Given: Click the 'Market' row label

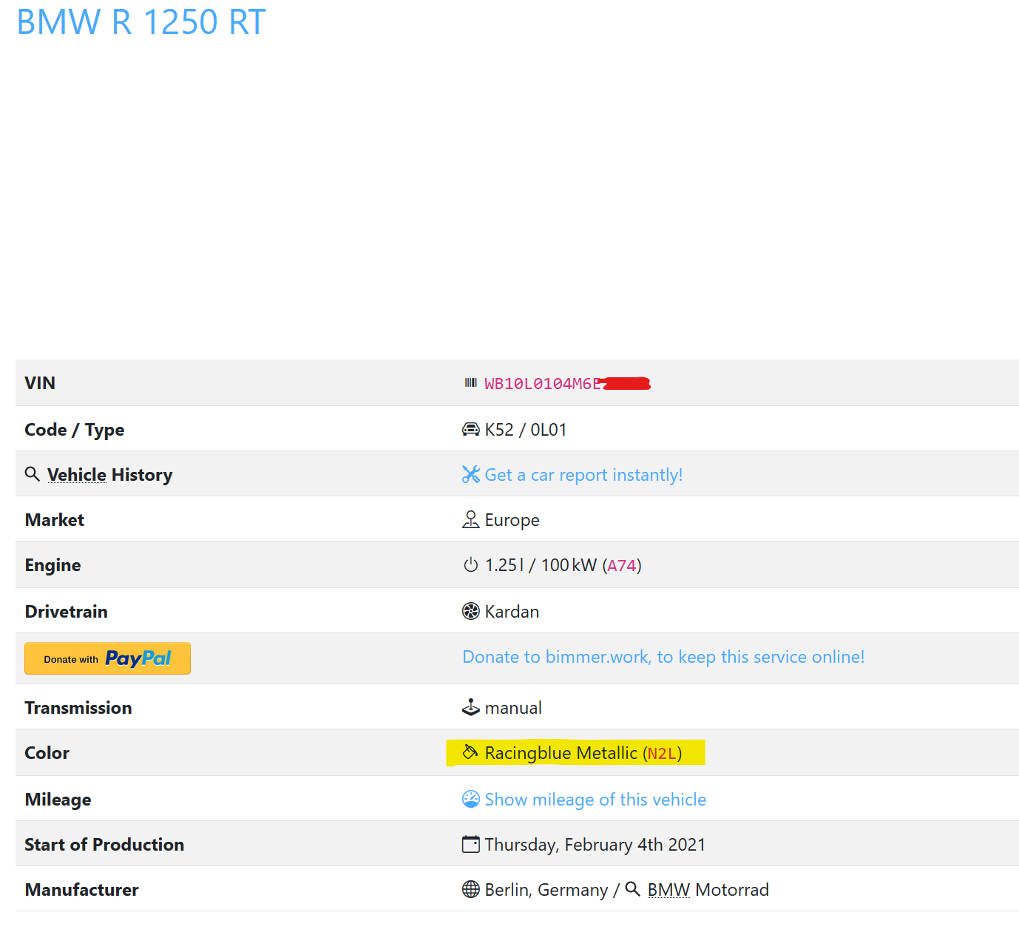Looking at the screenshot, I should click(x=55, y=520).
